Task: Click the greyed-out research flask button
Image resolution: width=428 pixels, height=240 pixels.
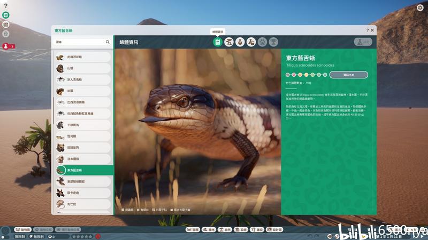Action: 363,42
